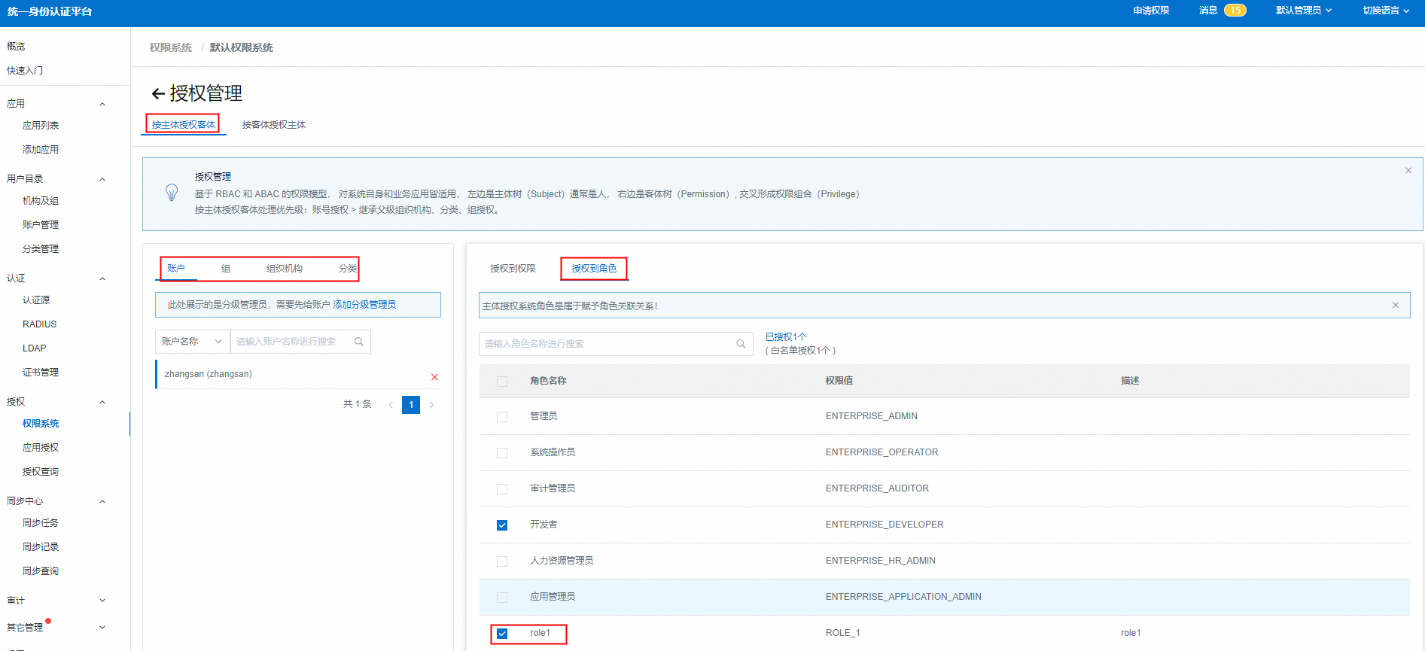Screen dimensions: 1425x651
Task: Go to next page of accounts list
Action: coord(431,405)
